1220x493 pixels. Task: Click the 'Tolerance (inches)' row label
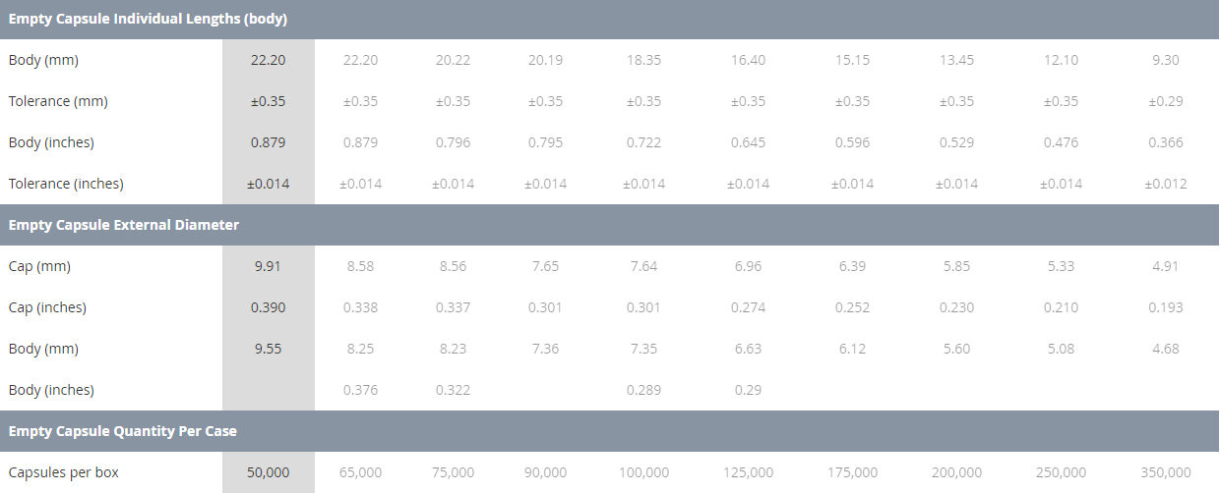pyautogui.click(x=66, y=184)
